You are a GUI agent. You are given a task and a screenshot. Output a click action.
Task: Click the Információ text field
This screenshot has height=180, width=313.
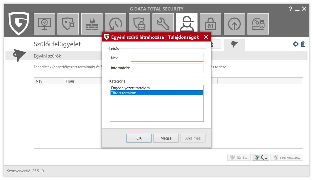click(x=167, y=68)
